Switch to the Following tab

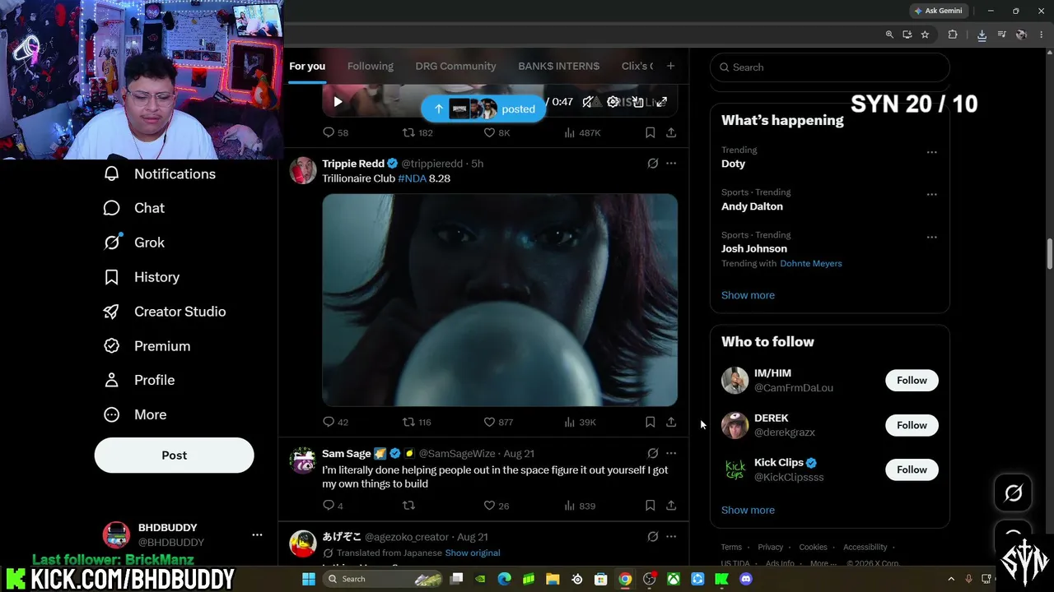(x=371, y=66)
